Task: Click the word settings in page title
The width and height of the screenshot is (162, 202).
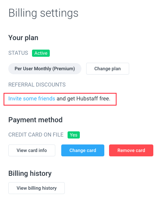Action: 59,13
